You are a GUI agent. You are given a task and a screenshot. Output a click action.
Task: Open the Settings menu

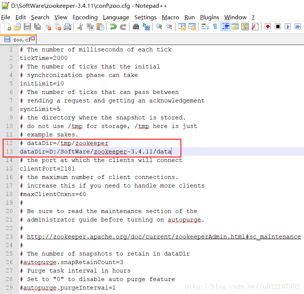click(146, 17)
